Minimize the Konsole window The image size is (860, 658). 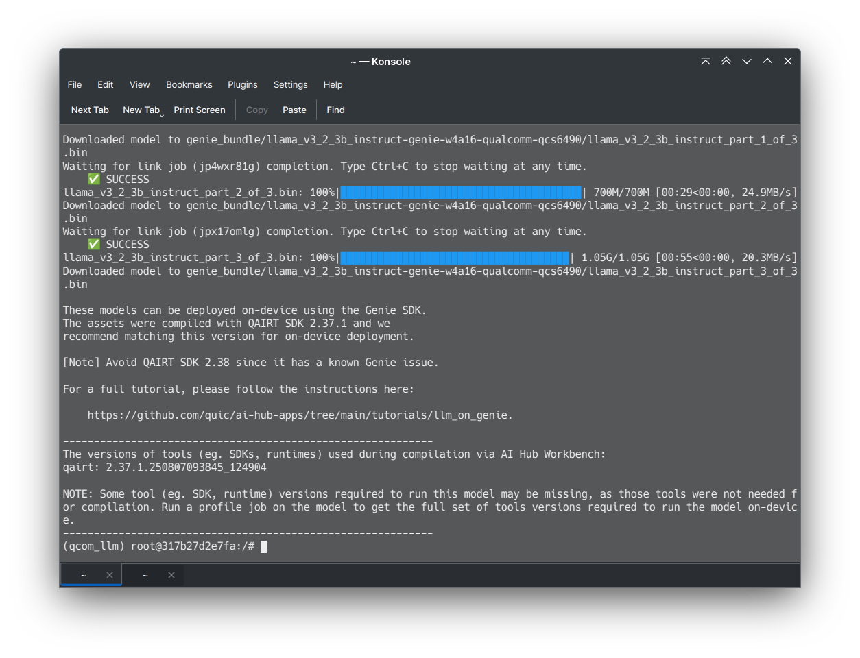click(747, 61)
